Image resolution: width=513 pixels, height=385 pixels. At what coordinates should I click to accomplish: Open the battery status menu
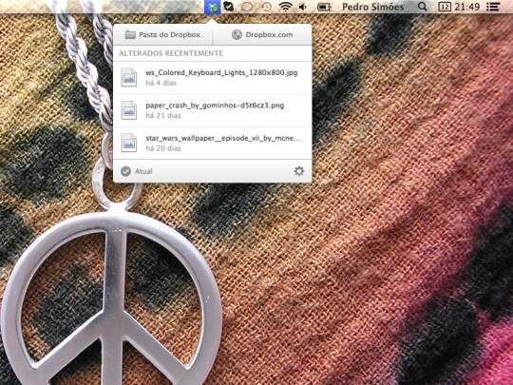point(324,7)
